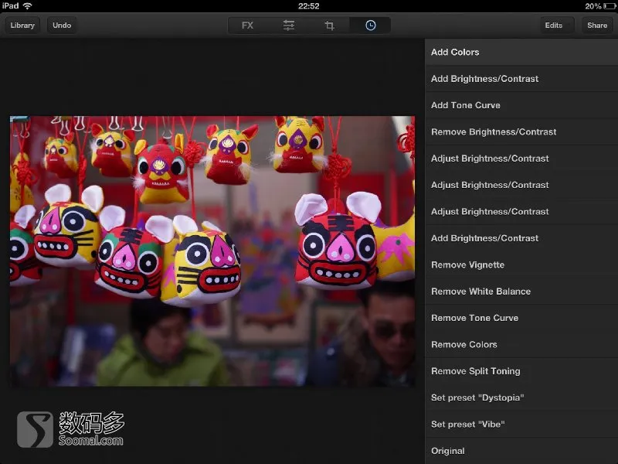Select 'Add Colors' history entry
The height and width of the screenshot is (464, 618).
pos(521,52)
